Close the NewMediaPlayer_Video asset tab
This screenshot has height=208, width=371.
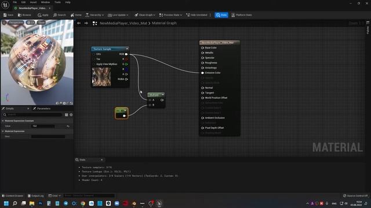50,8
